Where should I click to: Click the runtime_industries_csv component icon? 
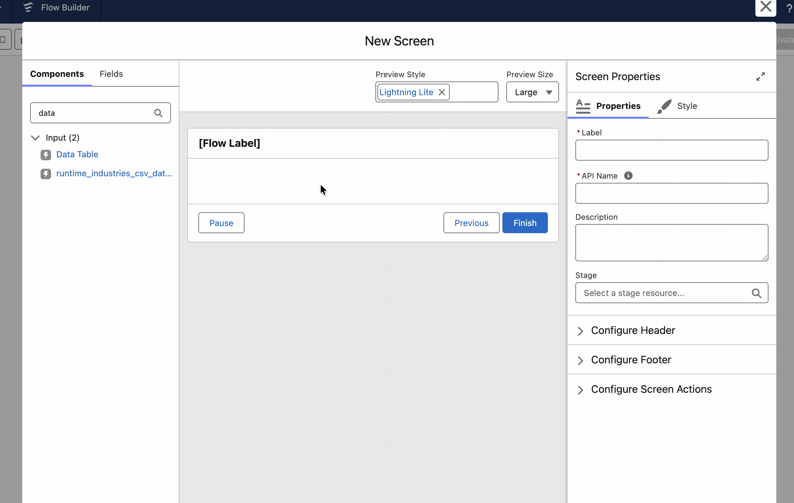[46, 174]
